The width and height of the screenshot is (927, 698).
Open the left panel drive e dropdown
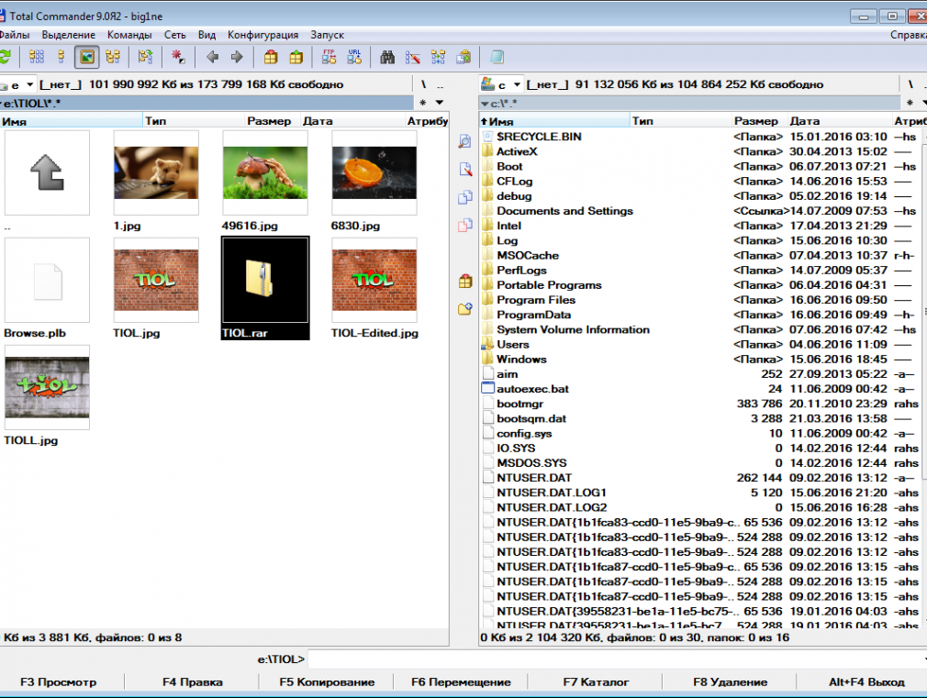coord(17,84)
